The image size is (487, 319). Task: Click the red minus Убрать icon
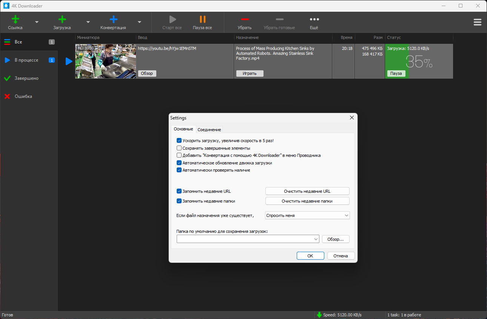click(x=245, y=19)
